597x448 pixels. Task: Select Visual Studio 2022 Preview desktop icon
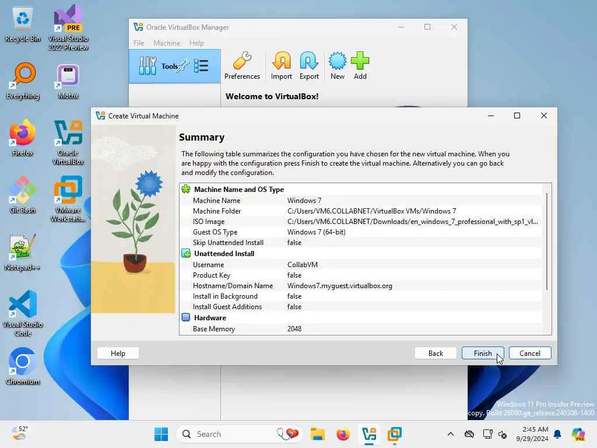click(68, 27)
